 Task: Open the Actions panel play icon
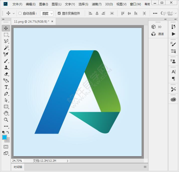[x=173, y=34]
